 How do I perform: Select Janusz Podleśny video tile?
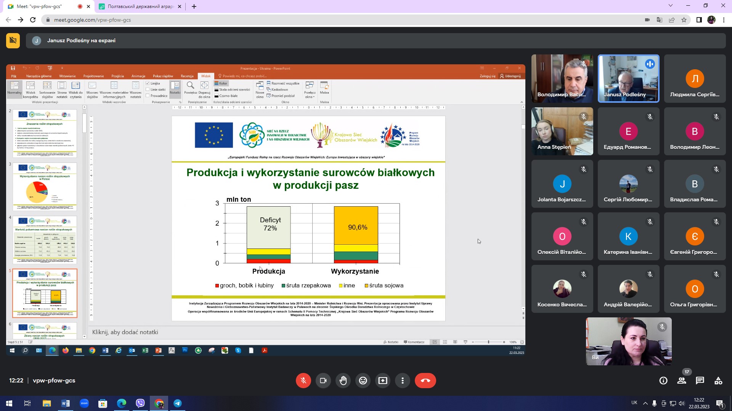(628, 78)
